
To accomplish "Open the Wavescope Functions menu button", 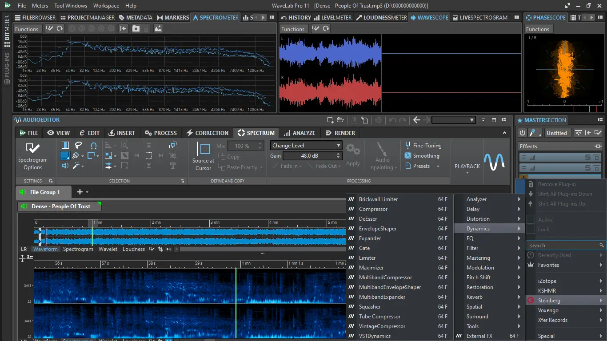I will pos(293,29).
